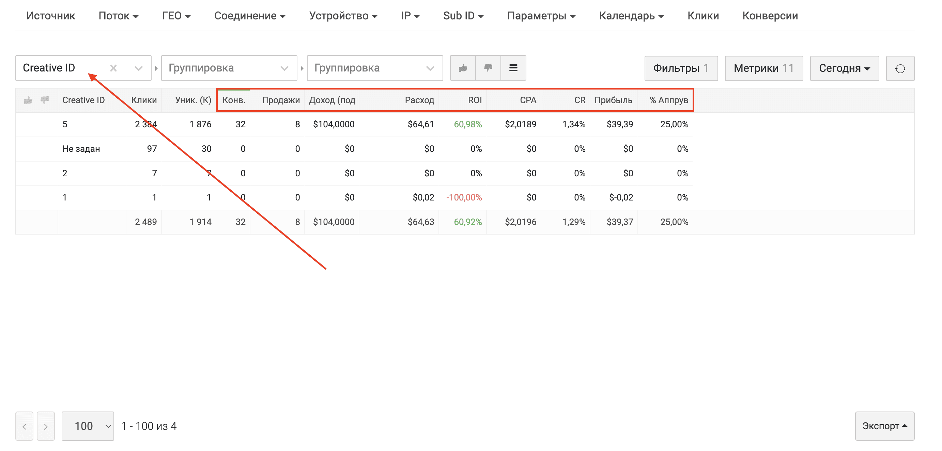Open the Метрики settings button
This screenshot has height=451, width=942.
click(x=763, y=68)
